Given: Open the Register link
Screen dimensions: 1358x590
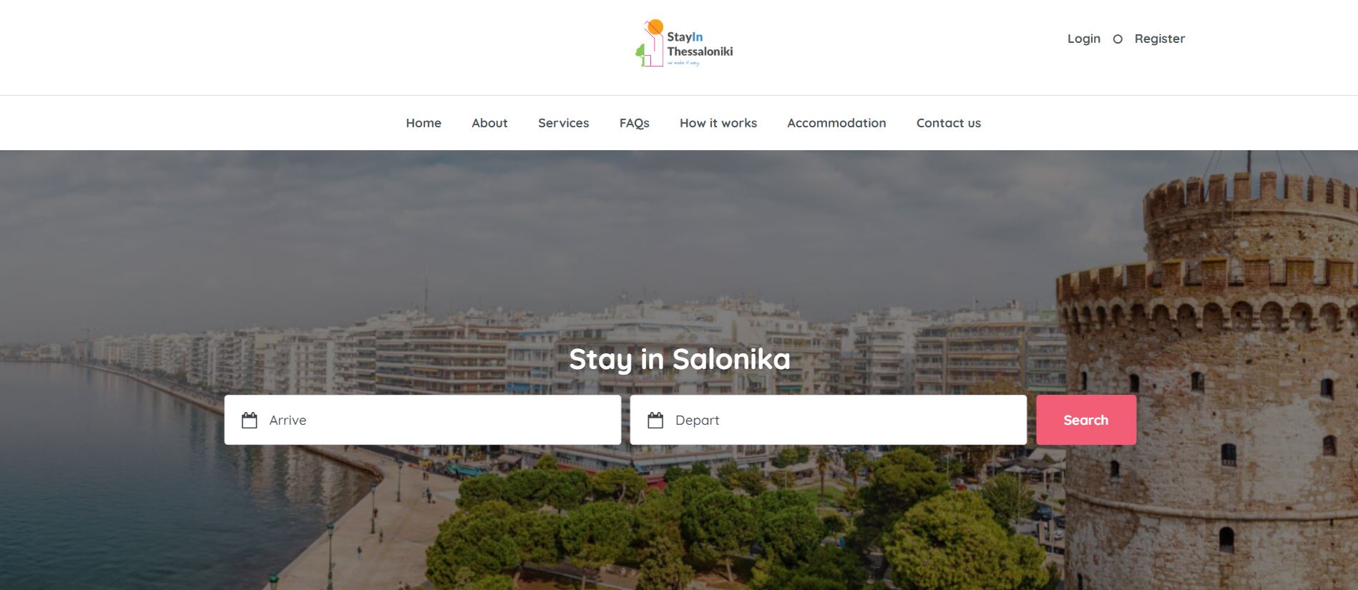Looking at the screenshot, I should point(1160,39).
